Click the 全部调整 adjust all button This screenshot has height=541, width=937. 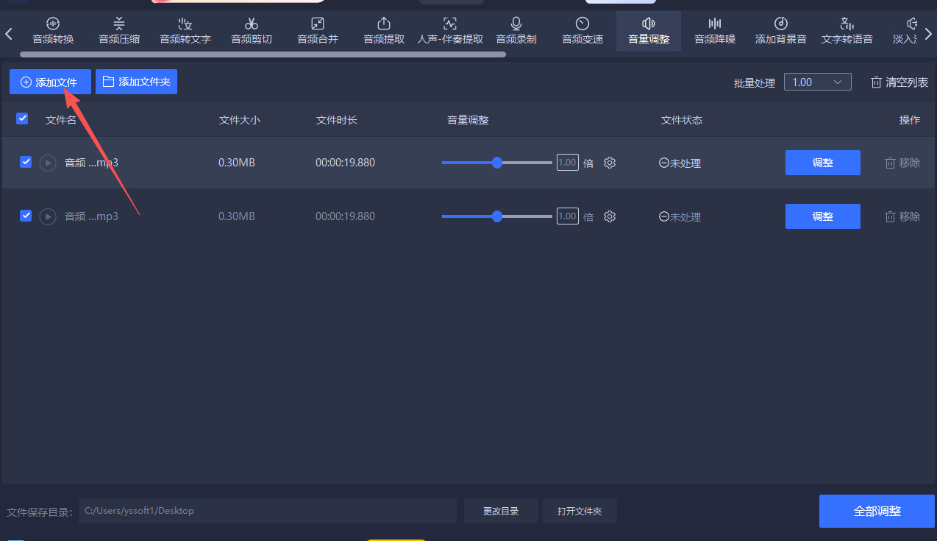click(877, 511)
